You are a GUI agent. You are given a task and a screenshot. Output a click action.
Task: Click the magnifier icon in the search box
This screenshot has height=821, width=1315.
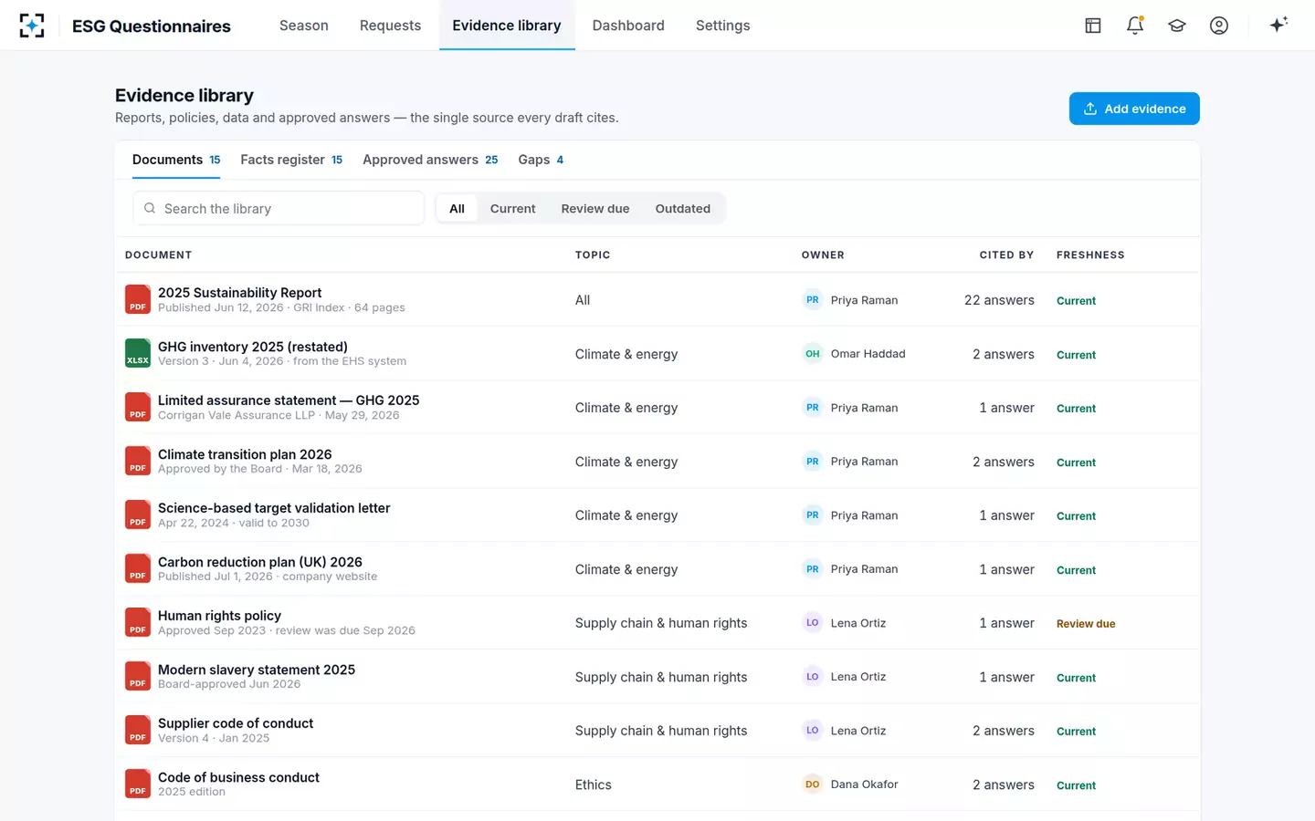tap(150, 208)
